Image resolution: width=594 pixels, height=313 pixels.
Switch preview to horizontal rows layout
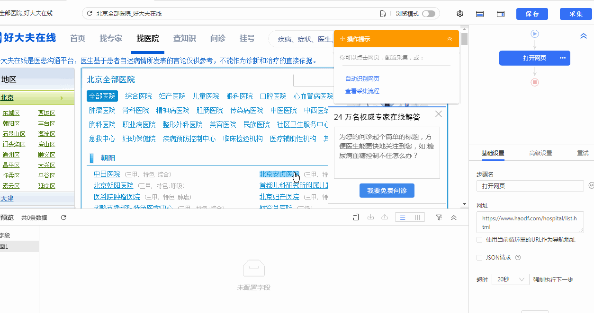pyautogui.click(x=403, y=217)
